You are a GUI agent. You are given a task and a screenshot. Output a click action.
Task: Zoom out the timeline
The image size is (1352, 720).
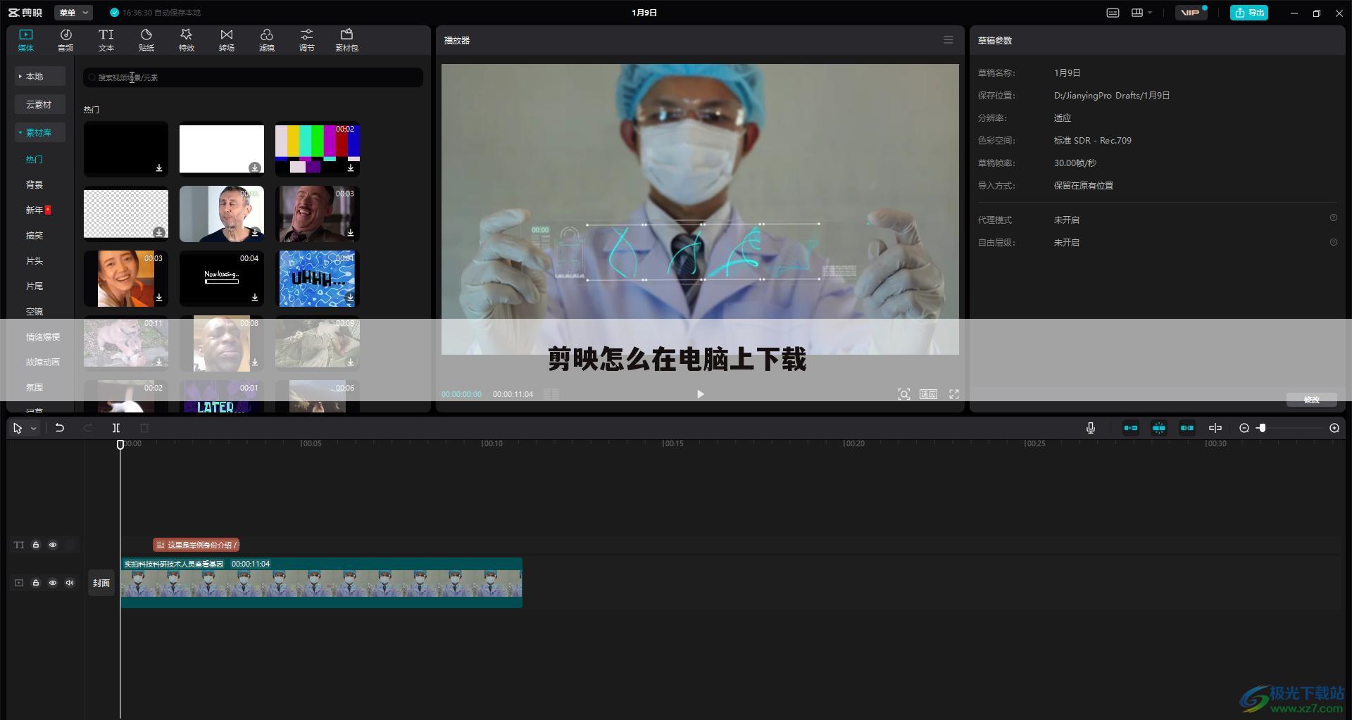[x=1244, y=428]
